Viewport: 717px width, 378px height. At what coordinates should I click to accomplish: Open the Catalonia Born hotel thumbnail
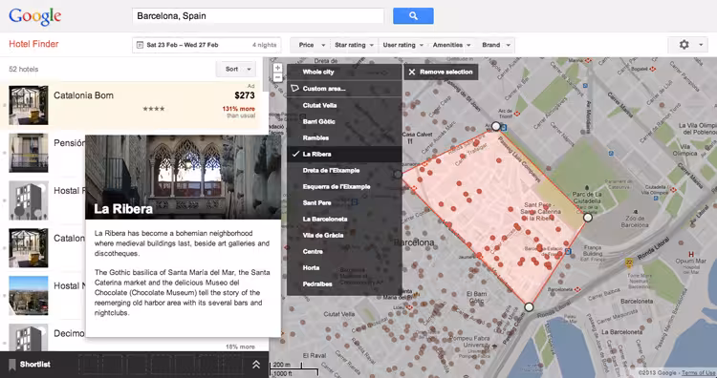pos(29,105)
